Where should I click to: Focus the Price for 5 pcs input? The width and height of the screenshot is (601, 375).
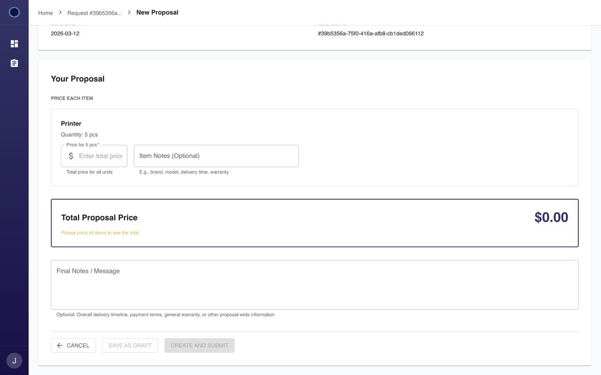point(94,156)
